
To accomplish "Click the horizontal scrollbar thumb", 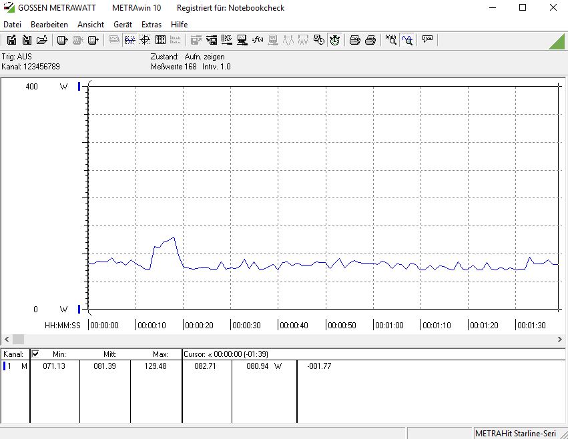I will (19, 340).
